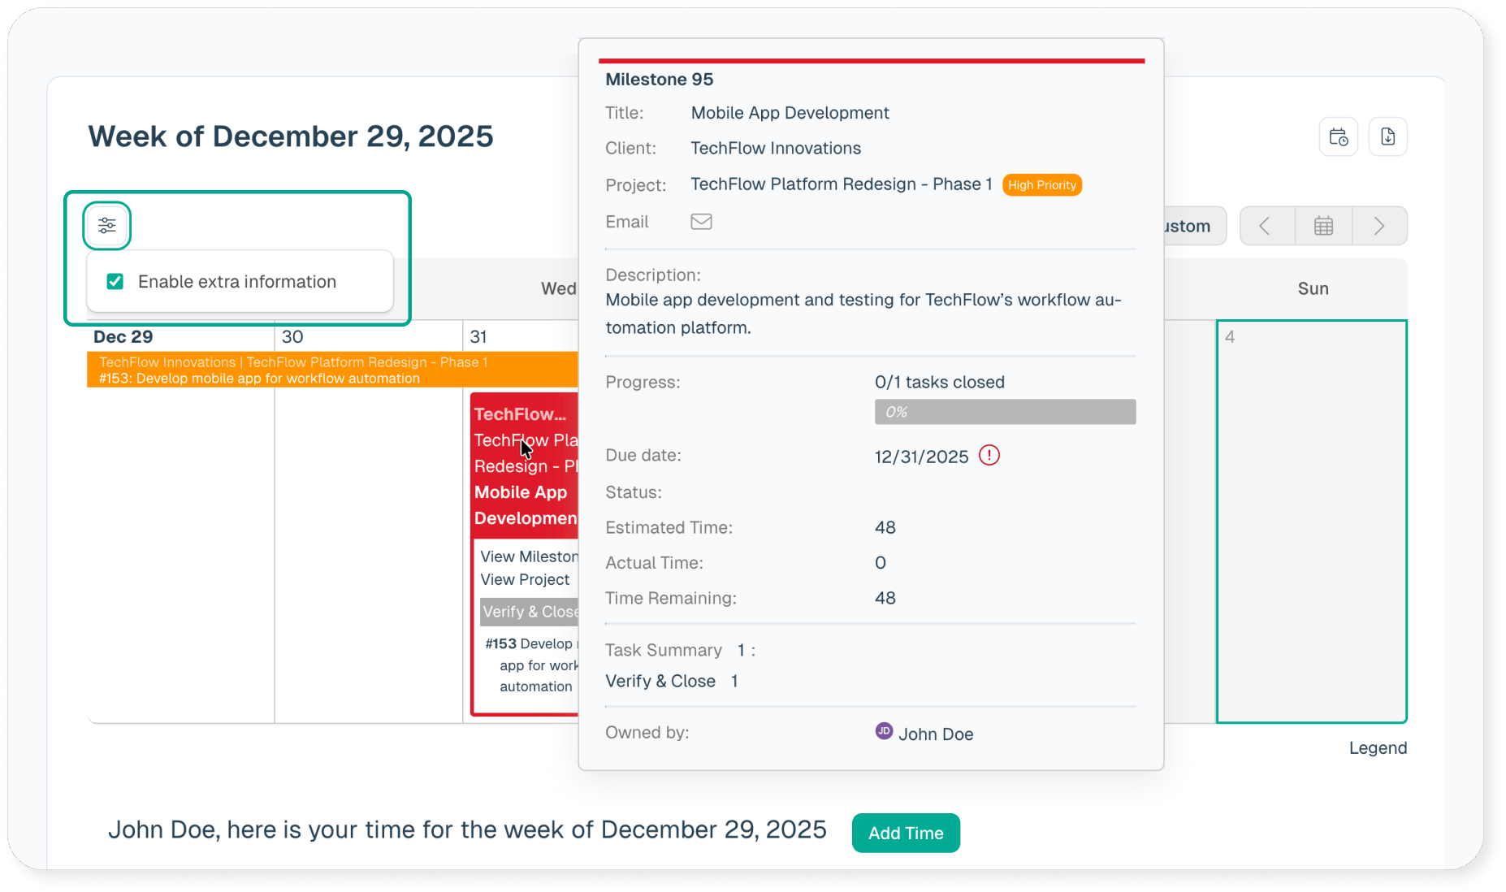Click the 0% progress bar
This screenshot has height=892, width=1506.
[1004, 412]
